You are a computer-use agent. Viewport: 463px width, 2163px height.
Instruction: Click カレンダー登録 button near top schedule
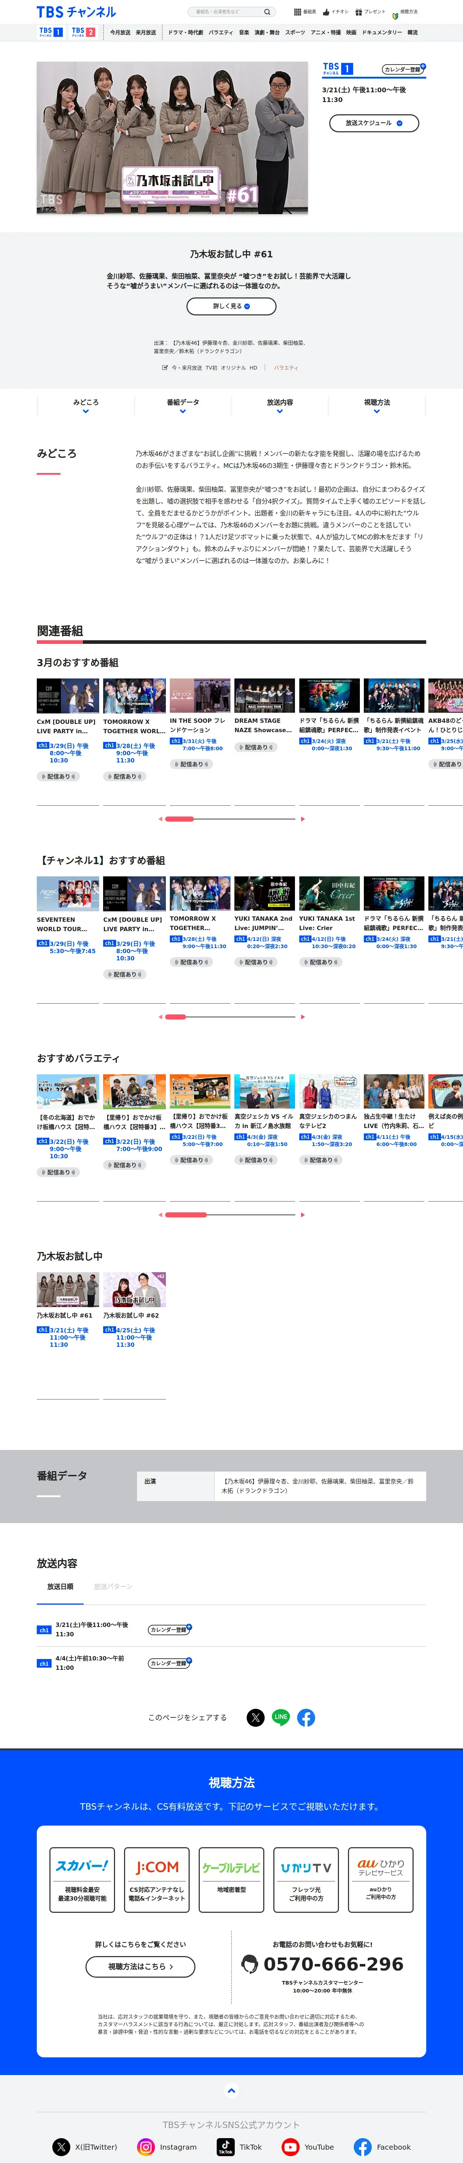coord(404,69)
